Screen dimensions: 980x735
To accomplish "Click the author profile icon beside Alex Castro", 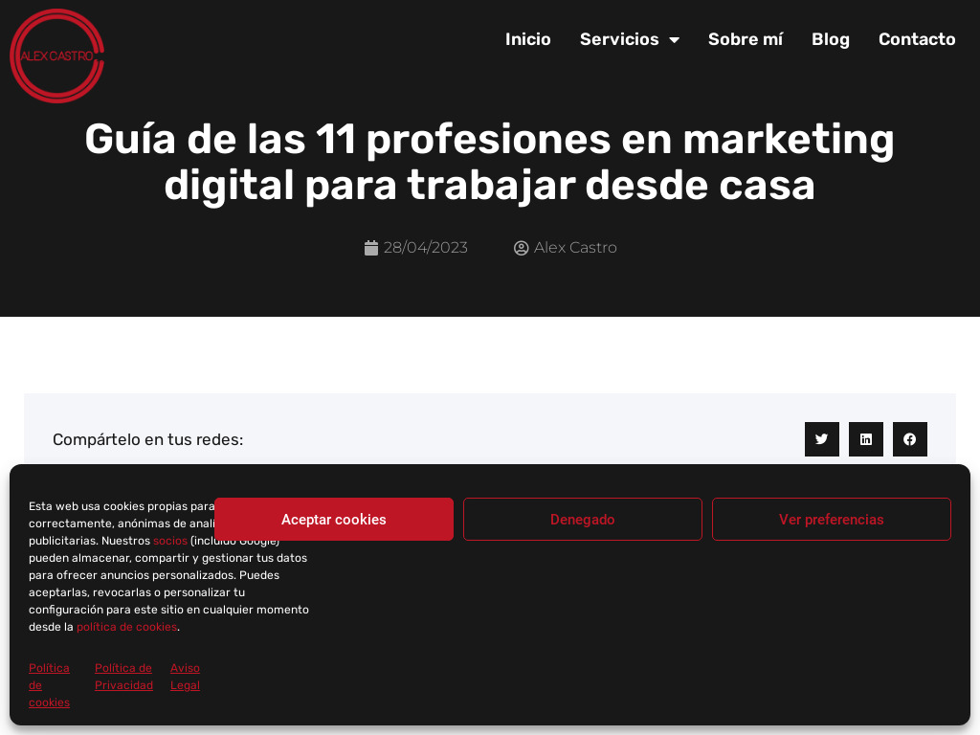I will 521,247.
